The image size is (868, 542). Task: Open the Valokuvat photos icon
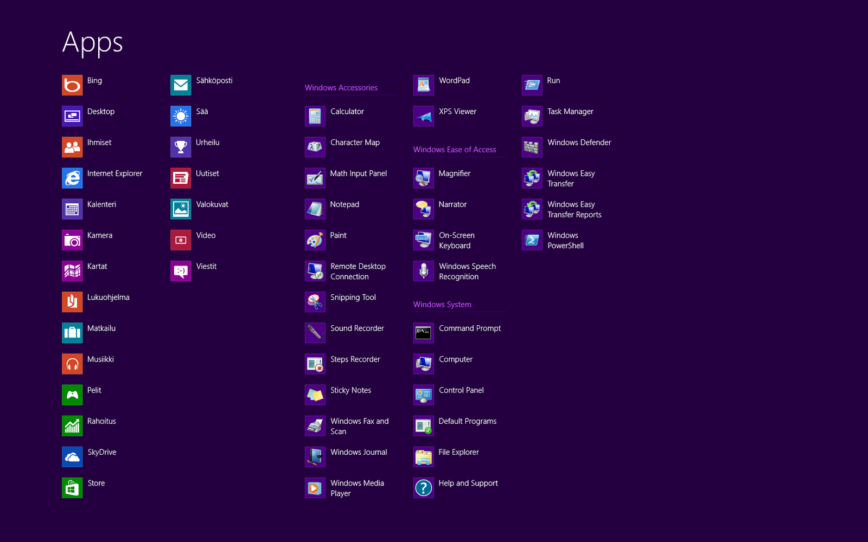click(x=181, y=209)
